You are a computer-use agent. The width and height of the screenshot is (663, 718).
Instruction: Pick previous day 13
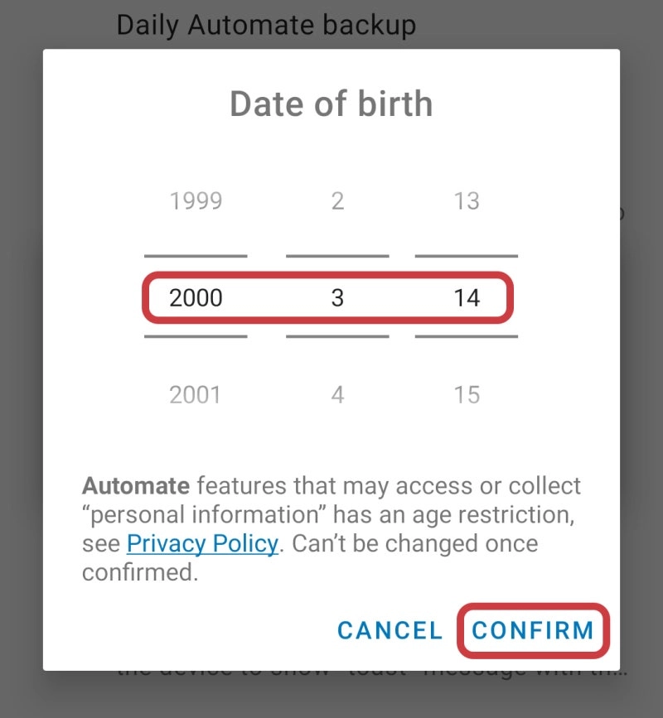click(467, 201)
